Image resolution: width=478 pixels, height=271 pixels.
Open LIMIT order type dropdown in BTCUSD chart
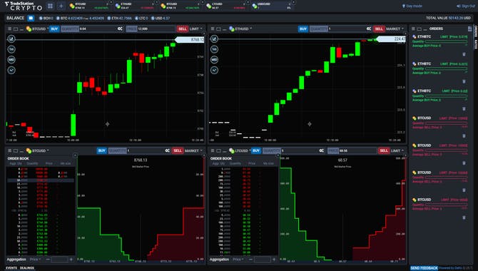[x=196, y=29]
